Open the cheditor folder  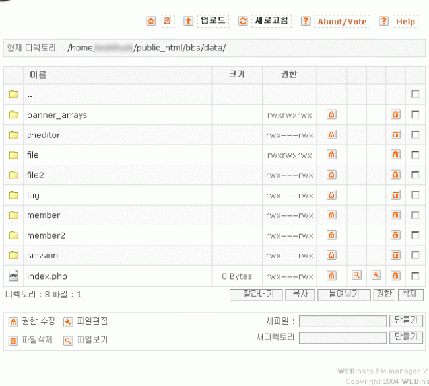[x=44, y=135]
